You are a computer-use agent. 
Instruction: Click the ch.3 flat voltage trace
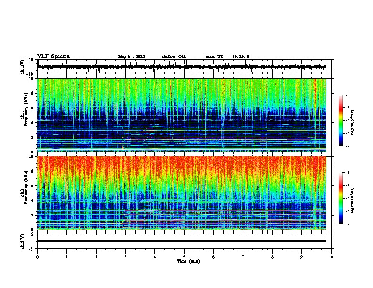point(182,241)
